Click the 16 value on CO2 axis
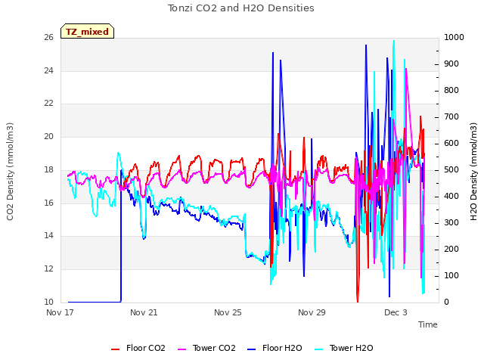 48,203
